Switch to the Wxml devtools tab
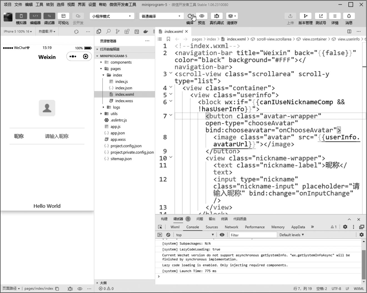The height and width of the screenshot is (293, 367). click(175, 227)
